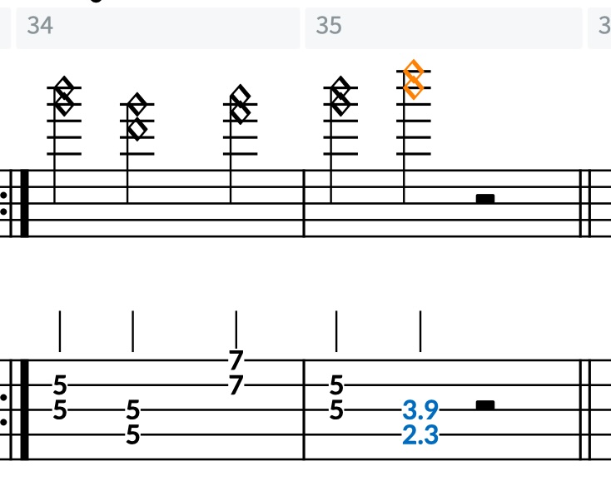Click the rest symbol in the notation staff
Screen dimensions: 611x496
[x=485, y=199]
